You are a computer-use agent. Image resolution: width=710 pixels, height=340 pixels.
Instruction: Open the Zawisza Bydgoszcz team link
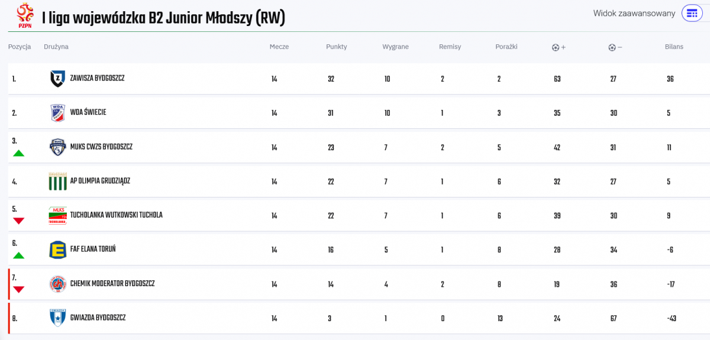97,79
